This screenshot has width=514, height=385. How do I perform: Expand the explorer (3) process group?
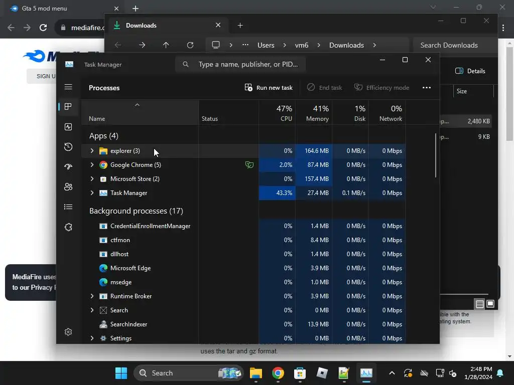point(92,150)
